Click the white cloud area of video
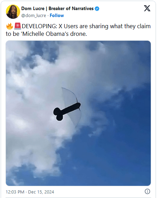Image resolution: width=157 pixels, height=198 pixels. 32,101
